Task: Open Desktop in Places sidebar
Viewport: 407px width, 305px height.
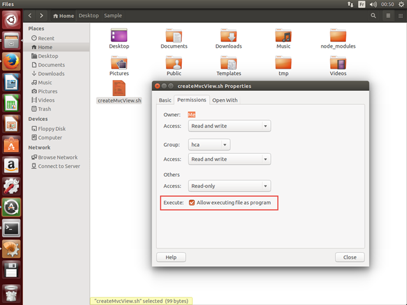Action: [x=57, y=56]
